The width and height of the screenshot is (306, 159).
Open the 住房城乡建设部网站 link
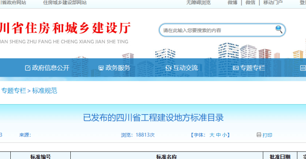[x=65, y=2]
